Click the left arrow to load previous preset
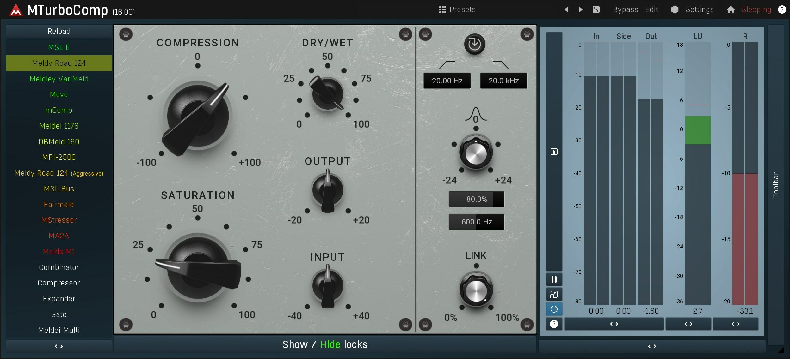 (x=566, y=9)
